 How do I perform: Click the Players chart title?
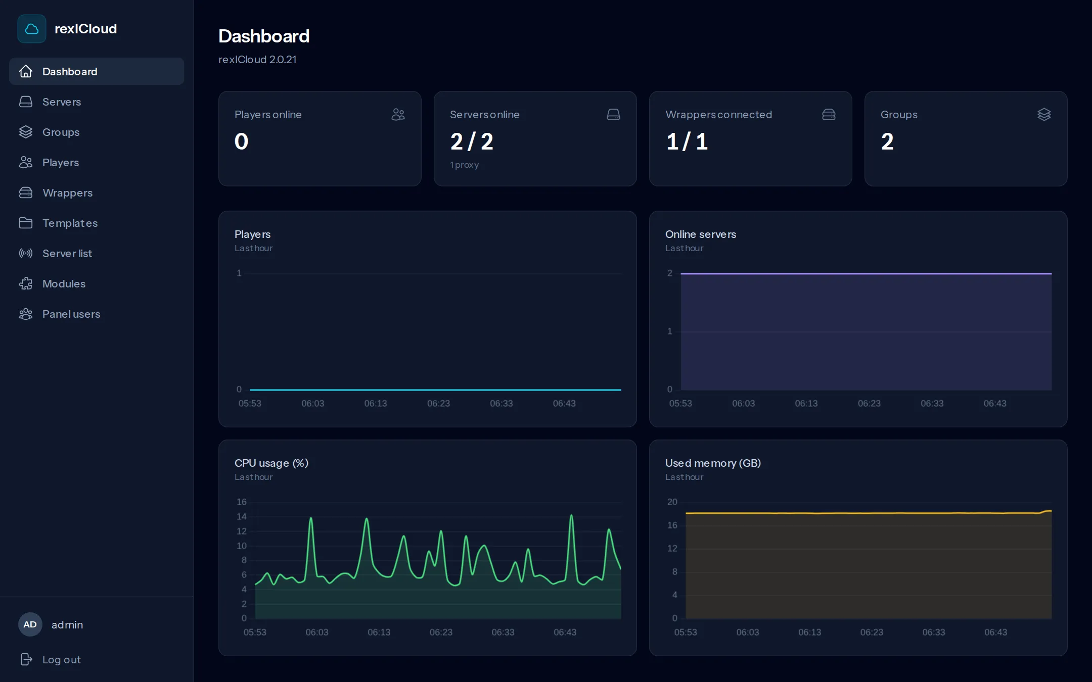(252, 234)
